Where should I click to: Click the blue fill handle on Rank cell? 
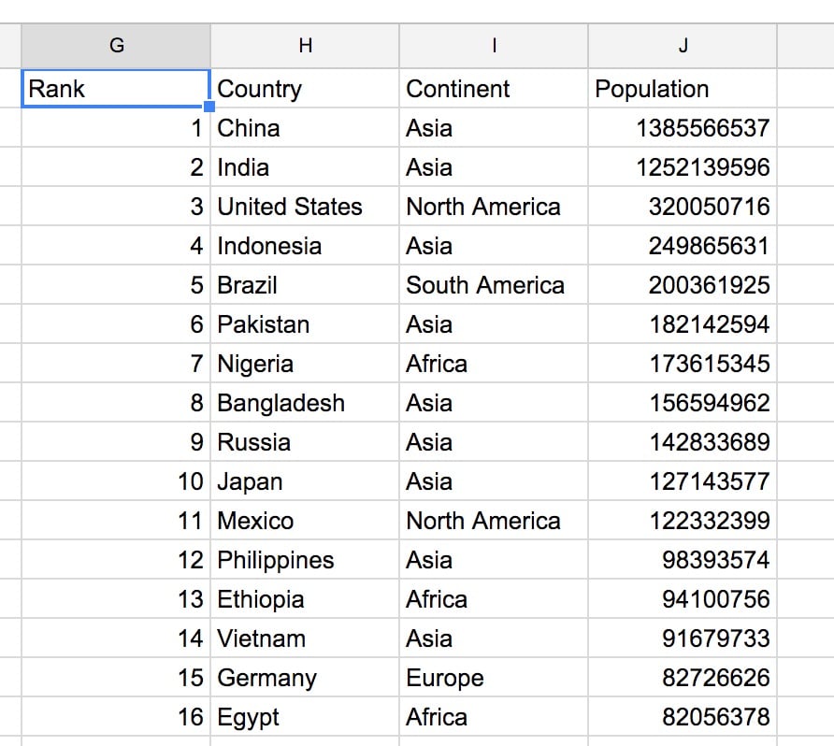(x=209, y=107)
